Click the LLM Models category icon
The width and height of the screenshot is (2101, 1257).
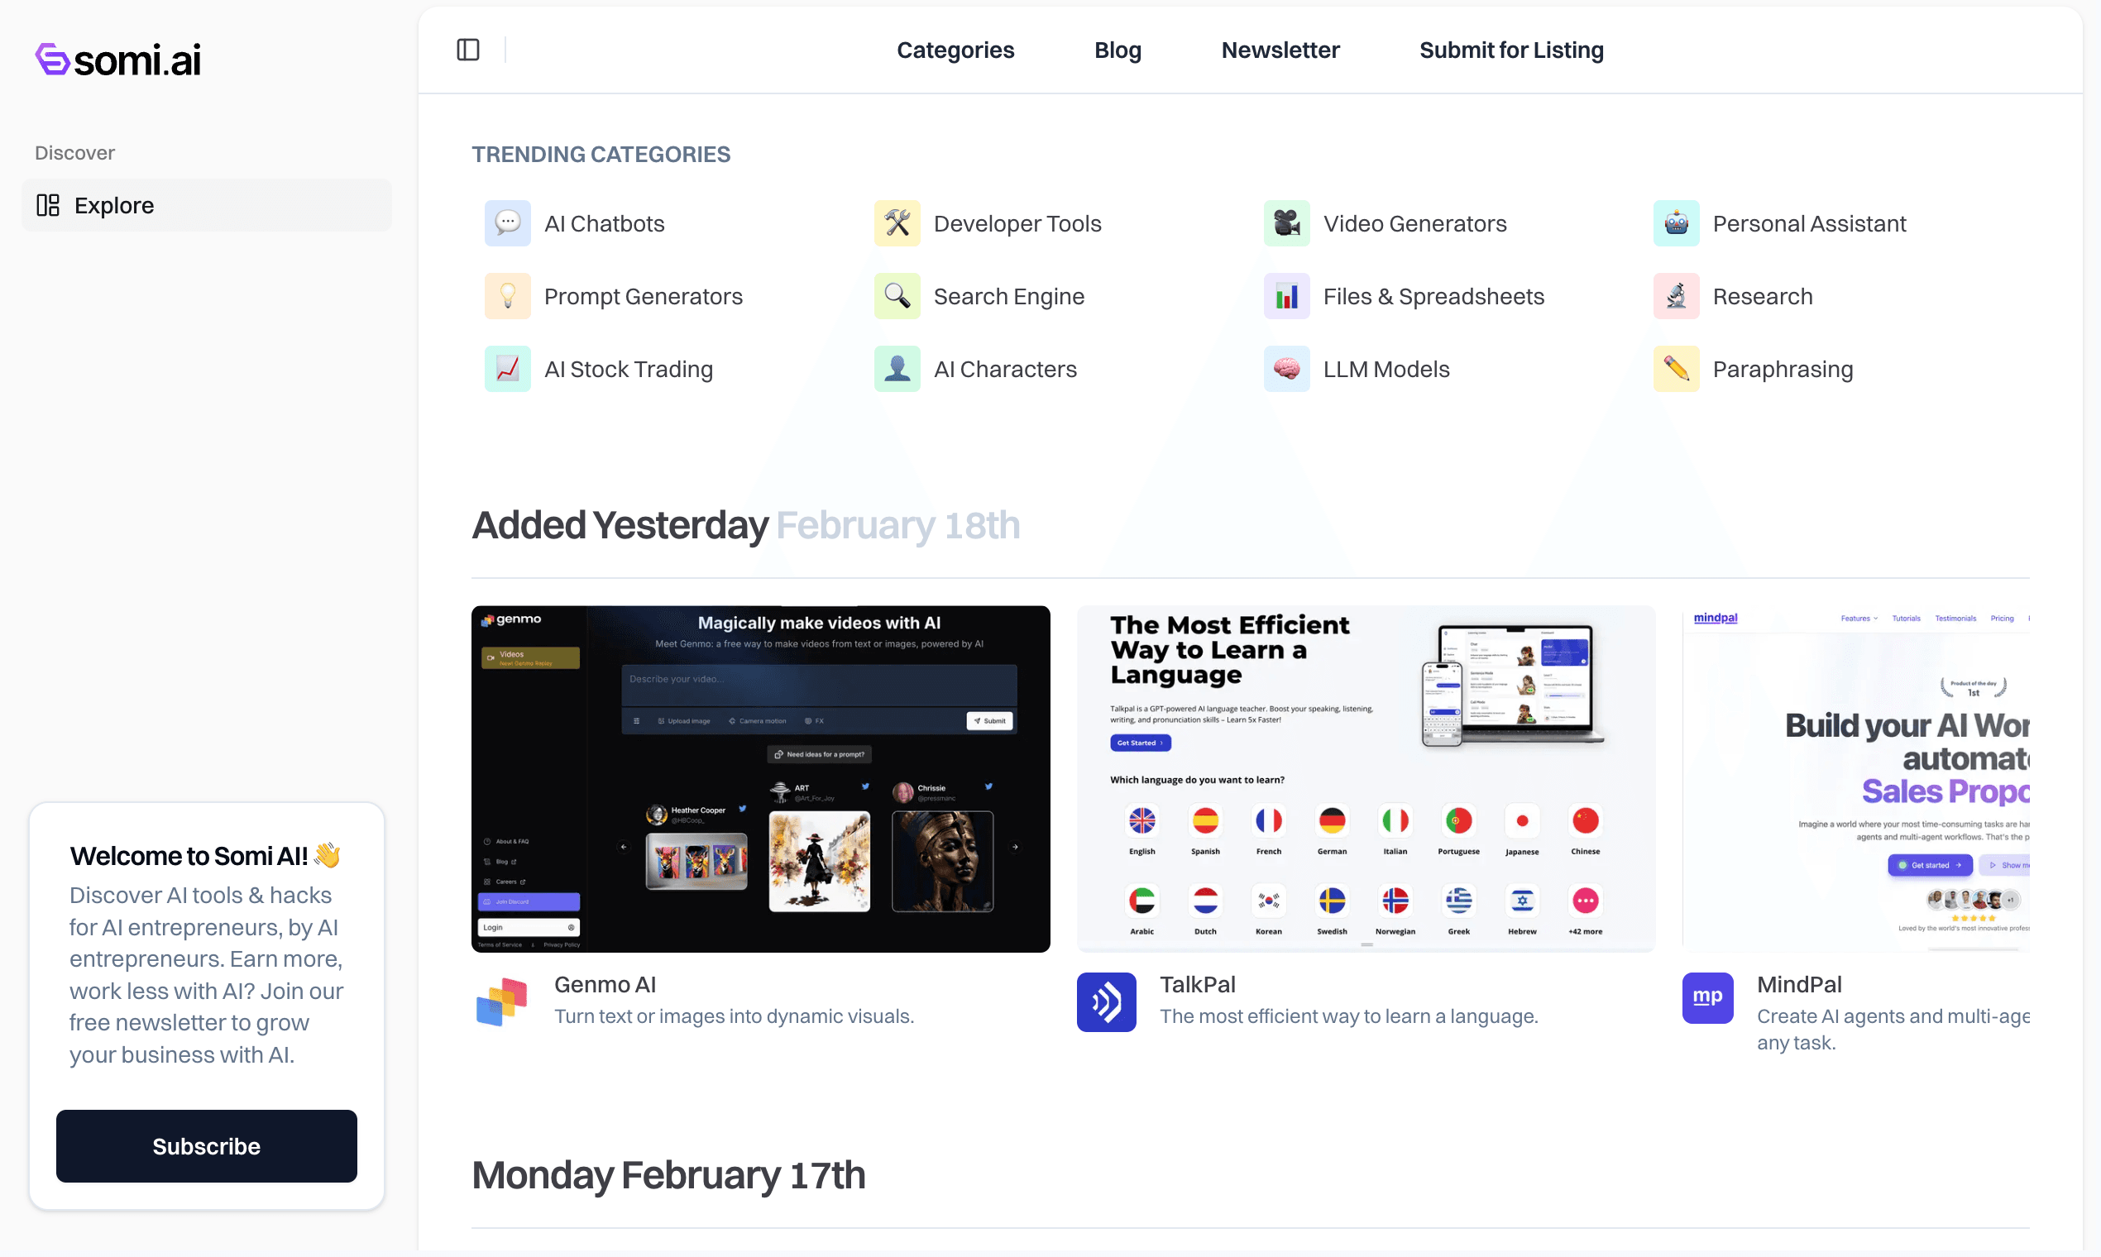tap(1285, 370)
